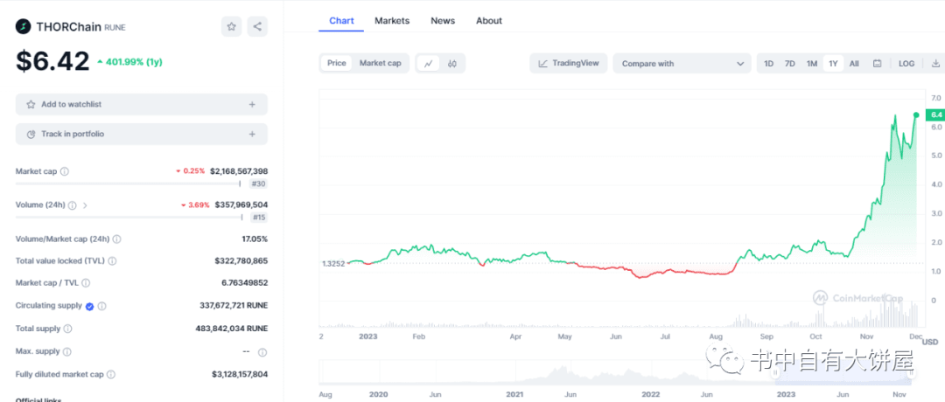The width and height of the screenshot is (945, 402).
Task: Click the Total supply info icon
Action: tap(68, 329)
